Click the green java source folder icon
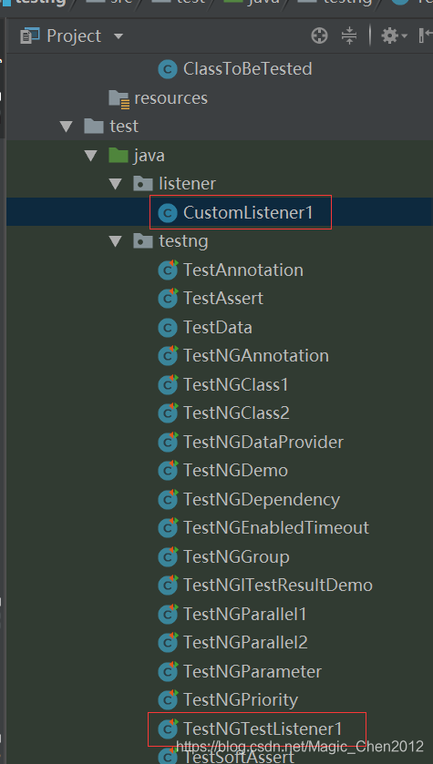433x764 pixels. (x=119, y=156)
